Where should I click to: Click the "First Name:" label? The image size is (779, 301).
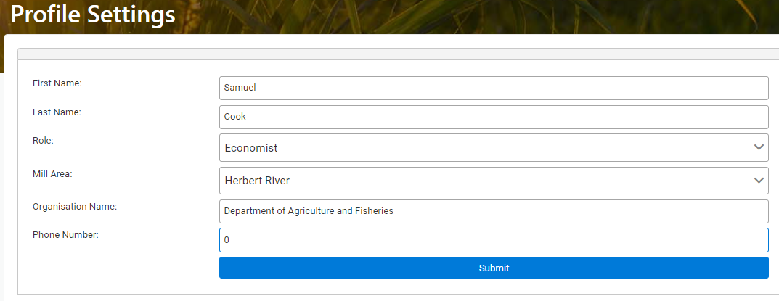[57, 83]
